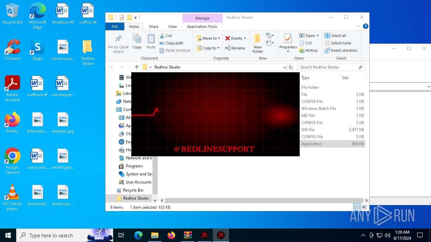Click Paste shortcut in ribbon

pyautogui.click(x=175, y=50)
